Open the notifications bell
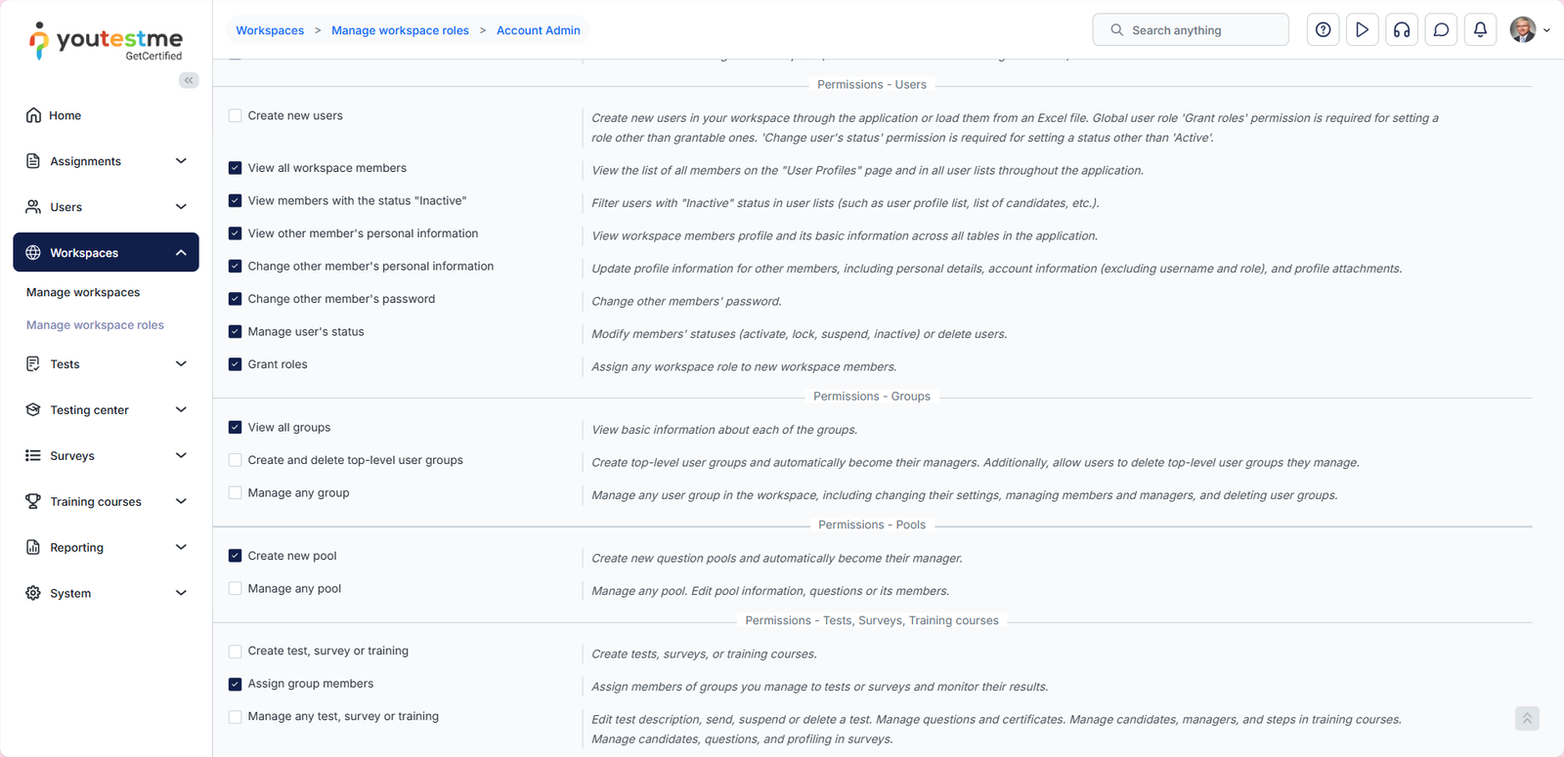The width and height of the screenshot is (1564, 757). tap(1480, 30)
